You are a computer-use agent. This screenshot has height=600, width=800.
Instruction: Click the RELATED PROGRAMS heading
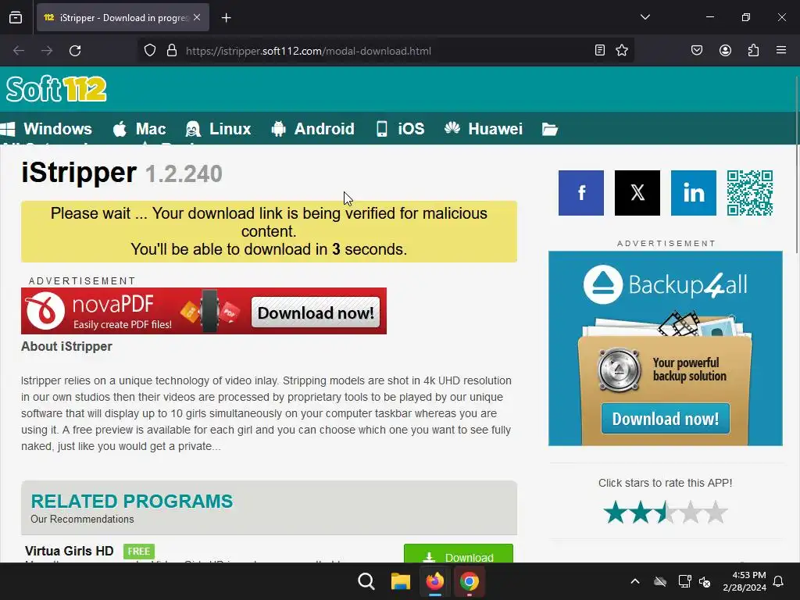pos(131,501)
